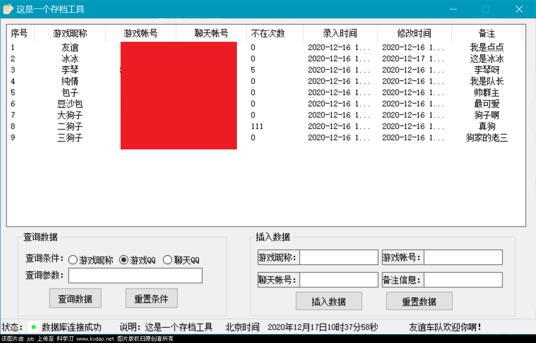Image resolution: width=536 pixels, height=343 pixels.
Task: Click the 插入数据 button
Action: [x=329, y=301]
